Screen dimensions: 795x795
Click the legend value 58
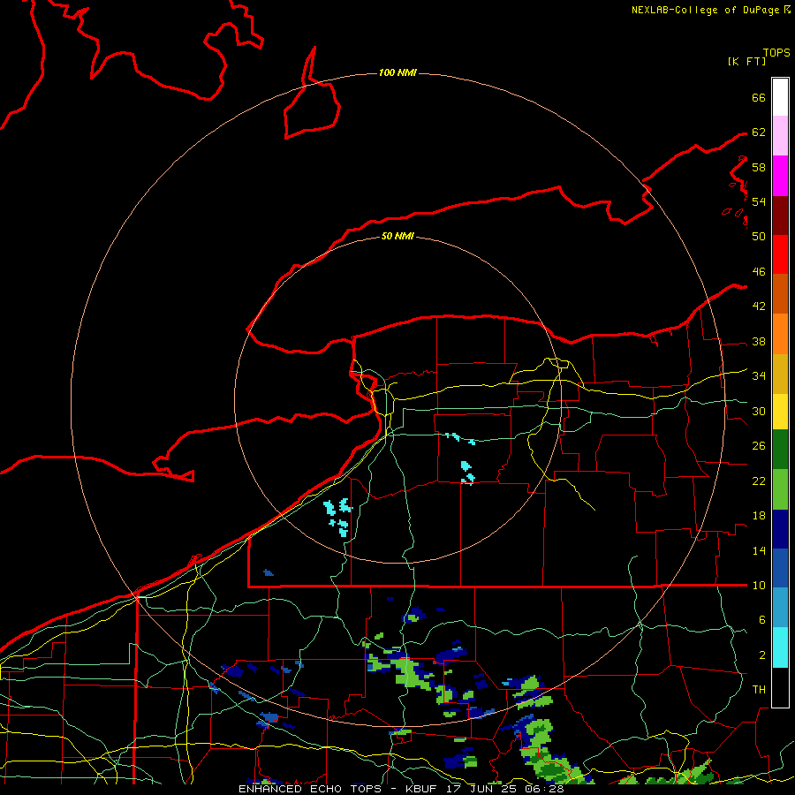coord(759,167)
